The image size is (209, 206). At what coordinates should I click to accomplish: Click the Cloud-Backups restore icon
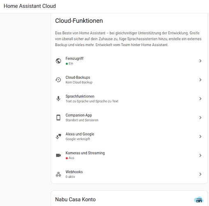point(58,80)
